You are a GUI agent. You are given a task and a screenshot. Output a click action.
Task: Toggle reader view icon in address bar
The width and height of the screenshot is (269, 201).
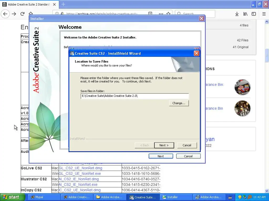[150, 14]
